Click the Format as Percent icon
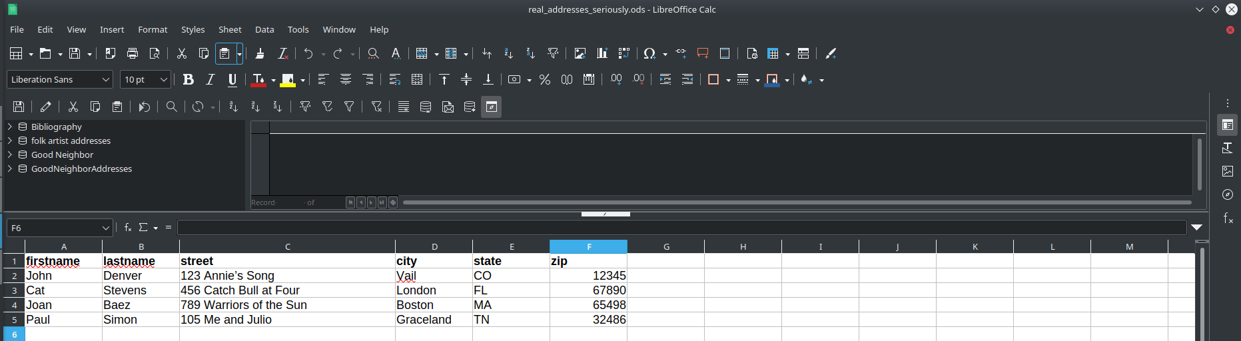The image size is (1241, 341). tap(545, 79)
